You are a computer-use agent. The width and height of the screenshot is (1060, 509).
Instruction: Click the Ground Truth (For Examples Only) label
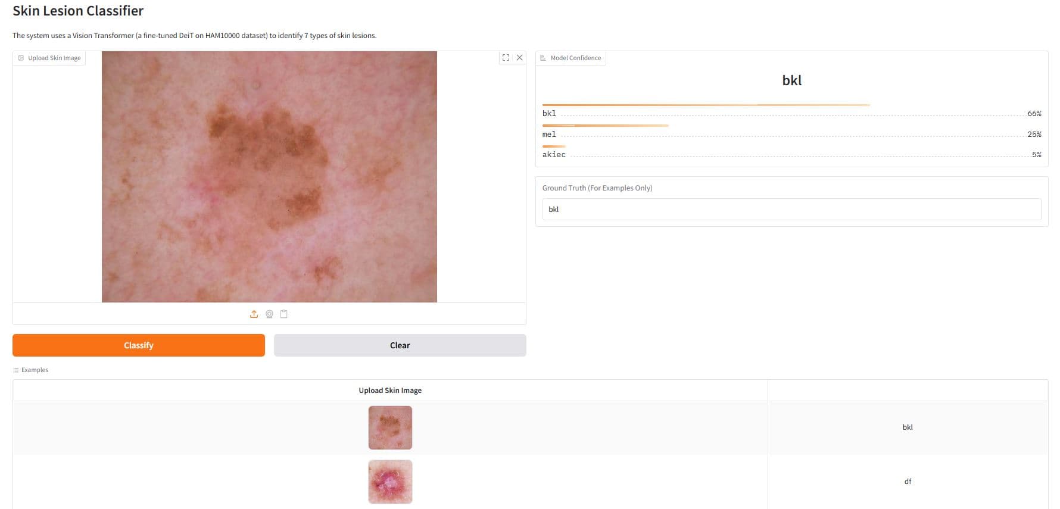(597, 188)
